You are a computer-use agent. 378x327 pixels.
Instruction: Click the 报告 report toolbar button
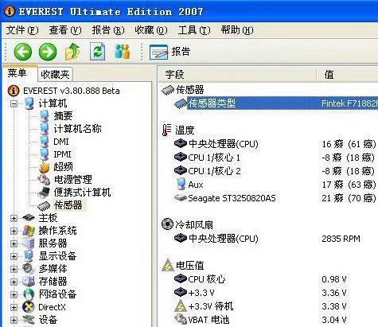pos(170,52)
